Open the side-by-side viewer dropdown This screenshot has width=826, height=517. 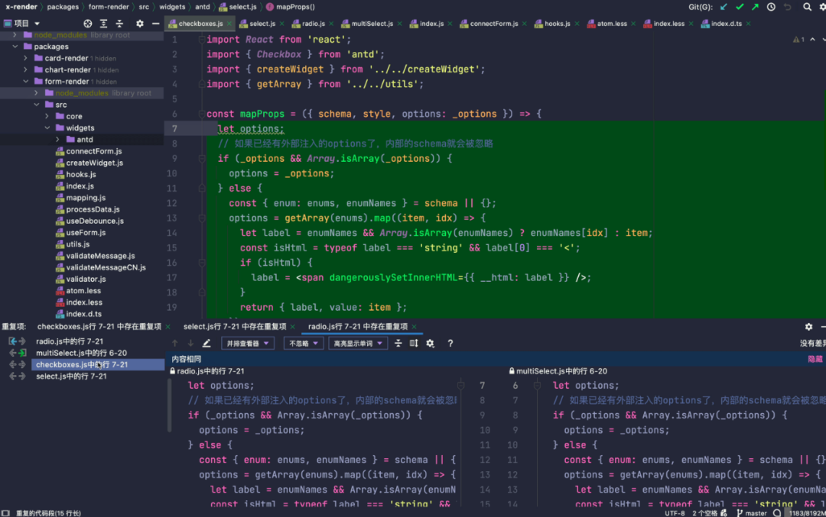tap(248, 344)
